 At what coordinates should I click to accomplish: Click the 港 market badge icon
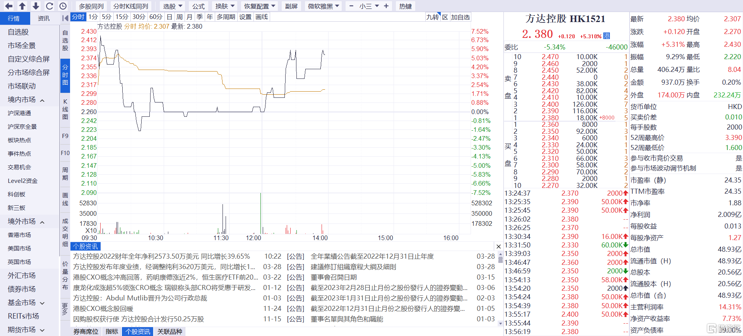[606, 36]
